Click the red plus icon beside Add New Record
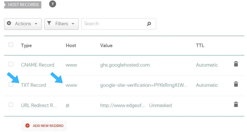This screenshot has width=247, height=134. tap(27, 125)
